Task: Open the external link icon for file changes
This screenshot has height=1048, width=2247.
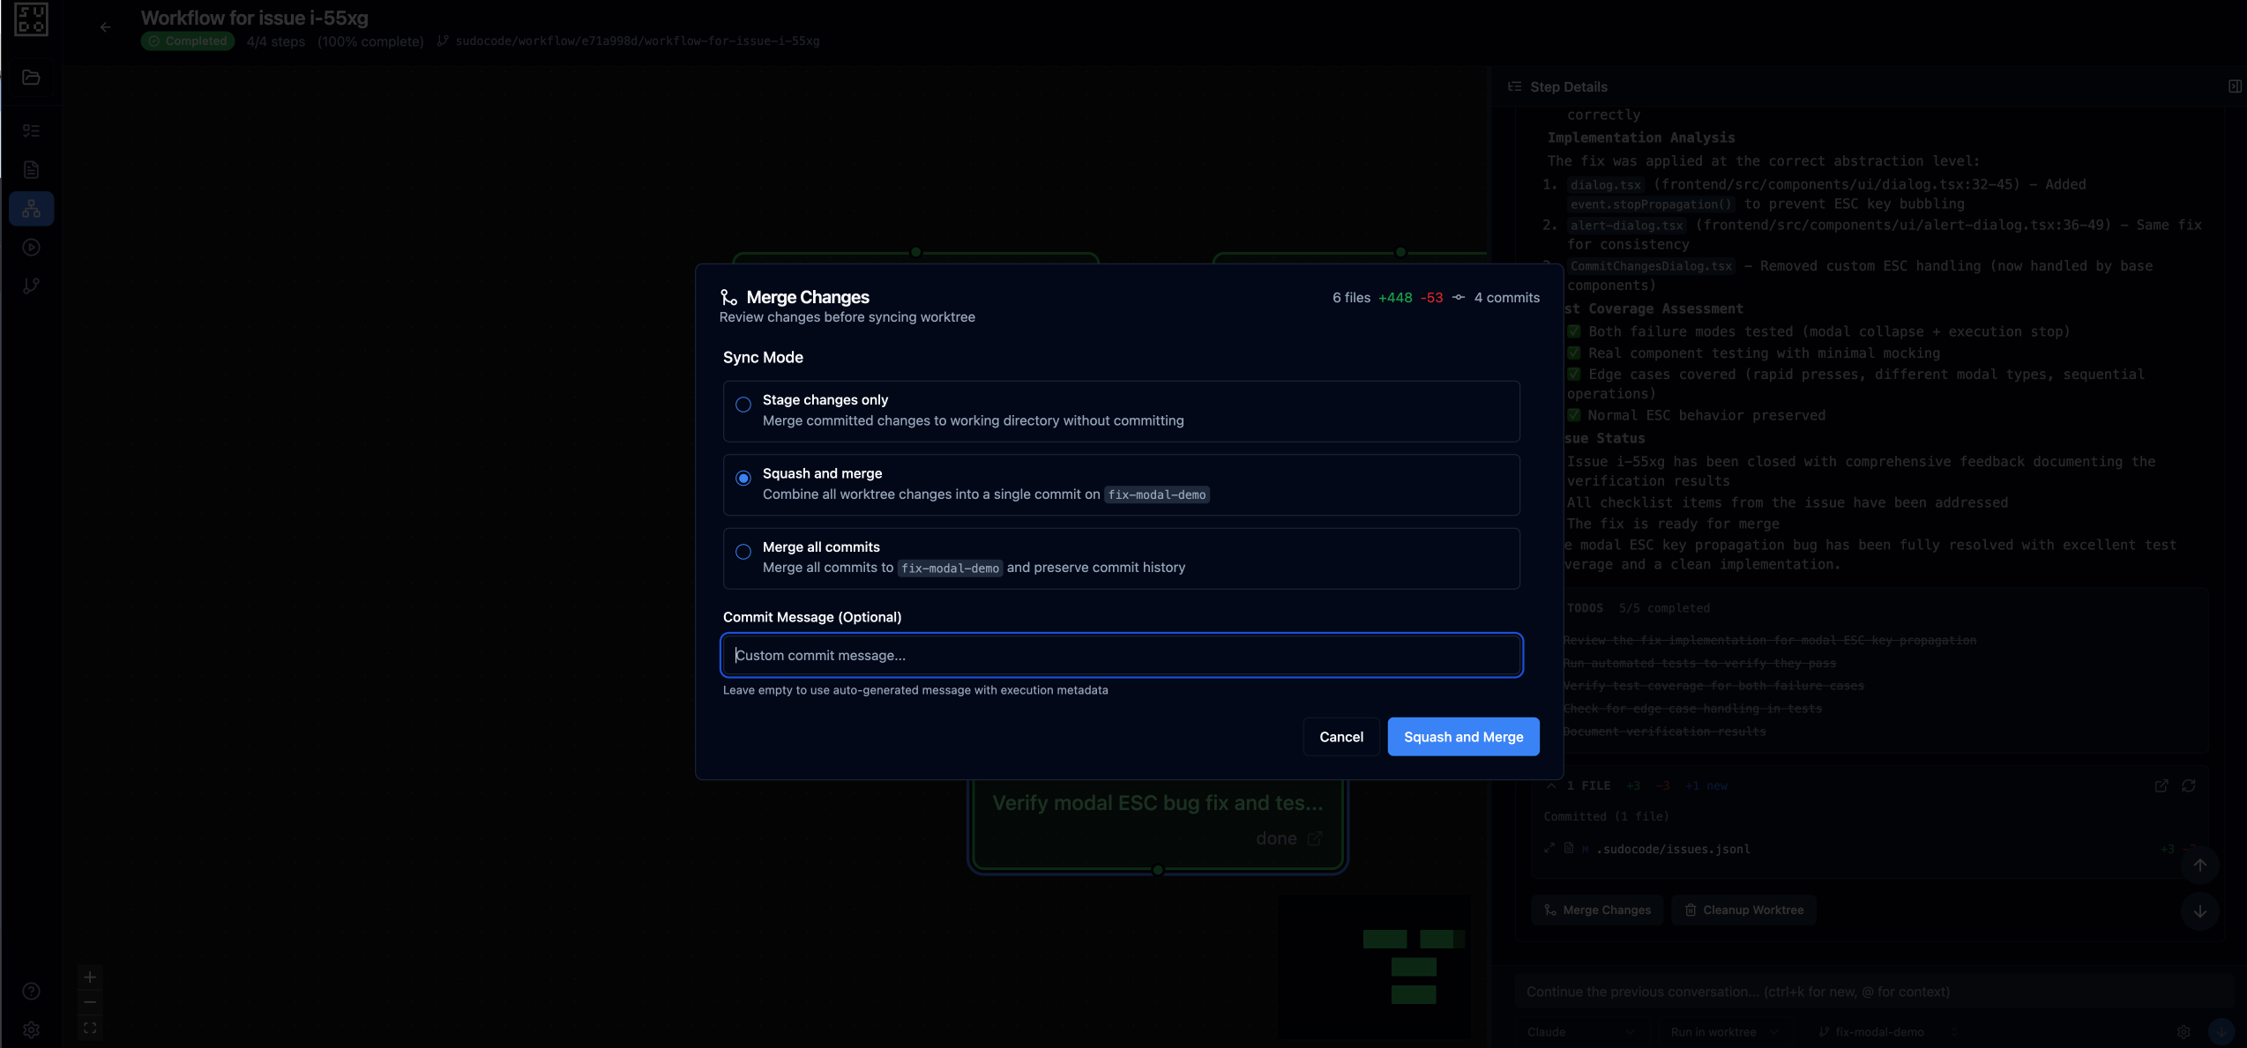Action: coord(2162,785)
